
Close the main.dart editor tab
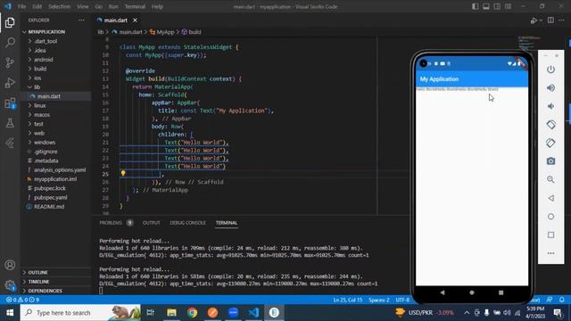point(135,21)
